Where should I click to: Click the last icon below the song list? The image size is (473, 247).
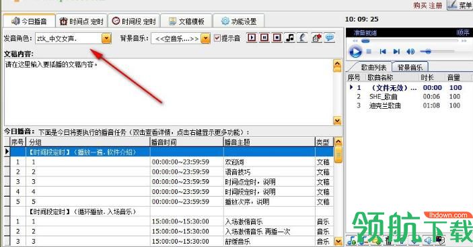click(x=440, y=240)
